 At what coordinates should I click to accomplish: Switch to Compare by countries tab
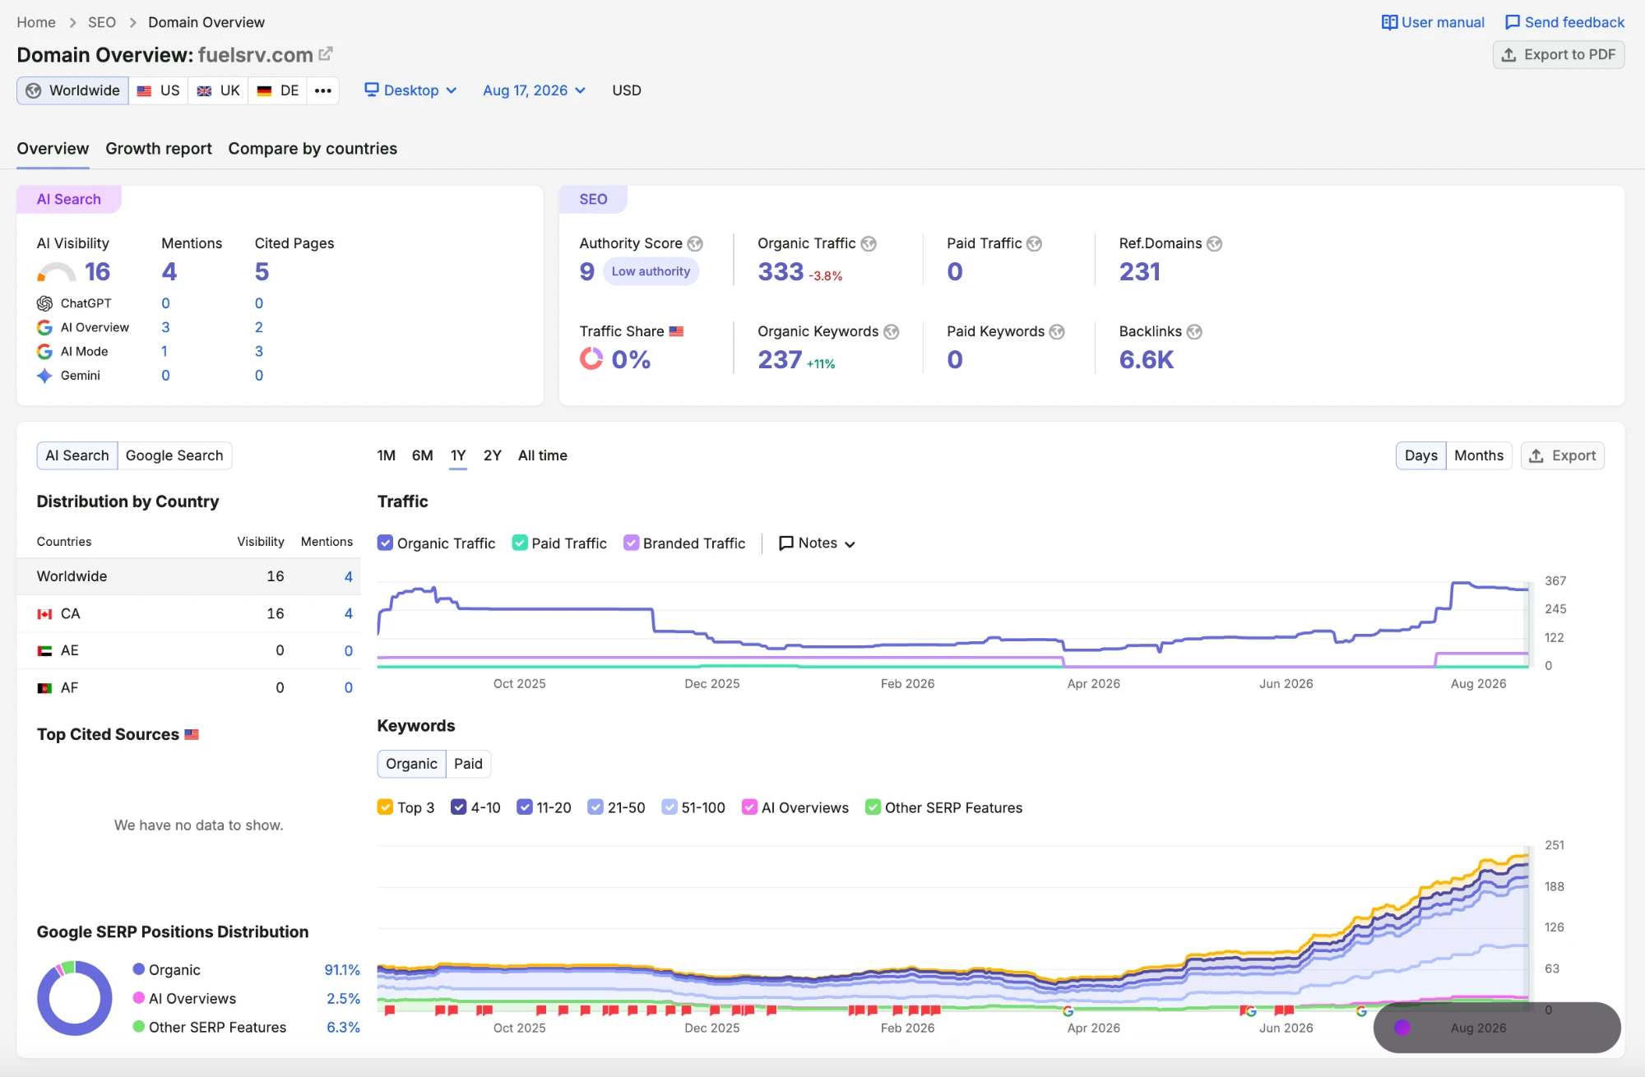(x=313, y=149)
